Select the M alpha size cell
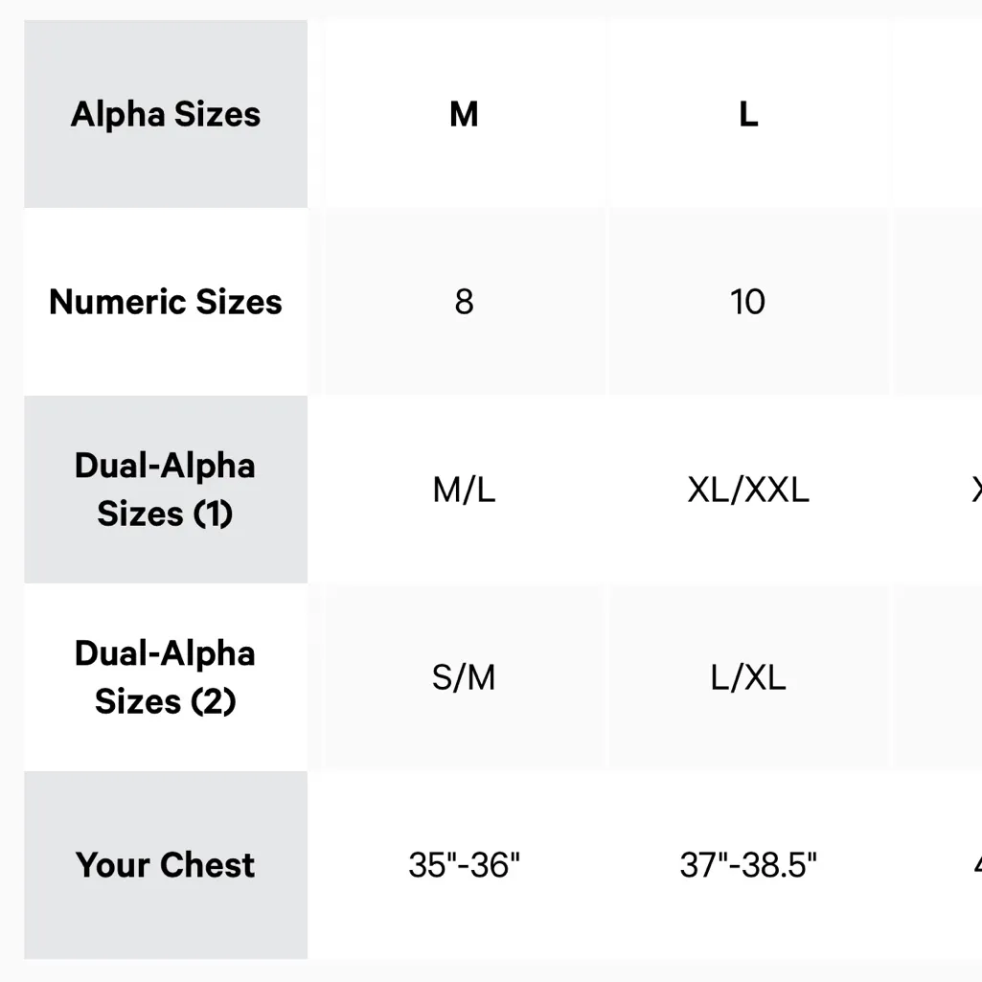This screenshot has height=982, width=982. pyautogui.click(x=464, y=114)
